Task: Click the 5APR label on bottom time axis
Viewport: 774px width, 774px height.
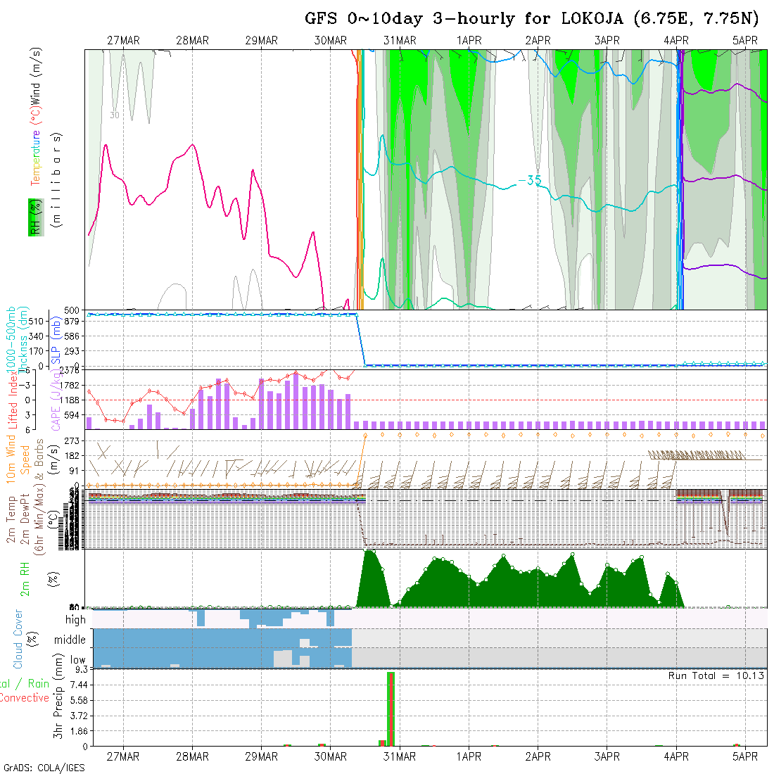Action: click(745, 756)
